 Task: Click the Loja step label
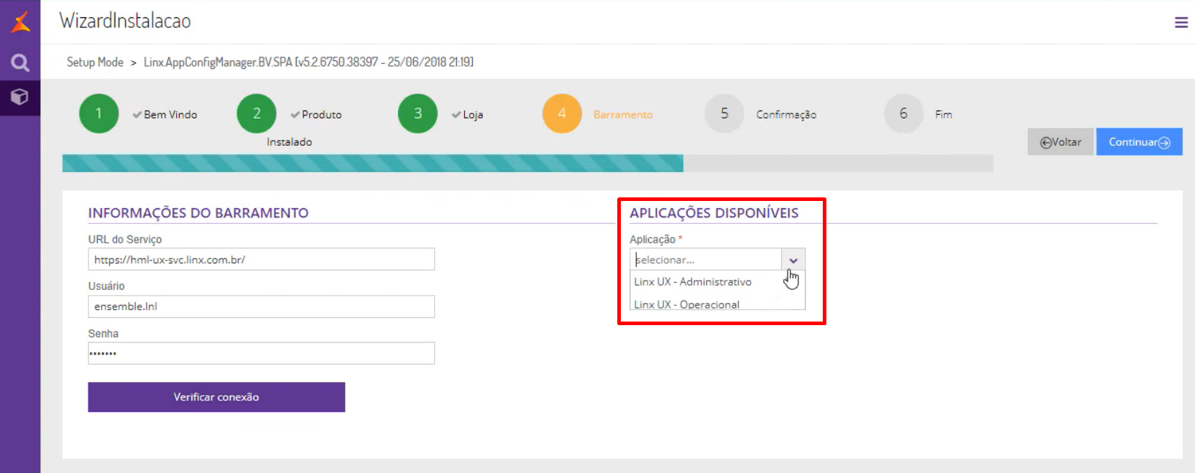[473, 115]
